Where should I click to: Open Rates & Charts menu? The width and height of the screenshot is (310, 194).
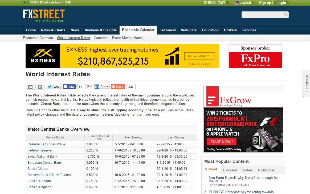[x=53, y=30]
